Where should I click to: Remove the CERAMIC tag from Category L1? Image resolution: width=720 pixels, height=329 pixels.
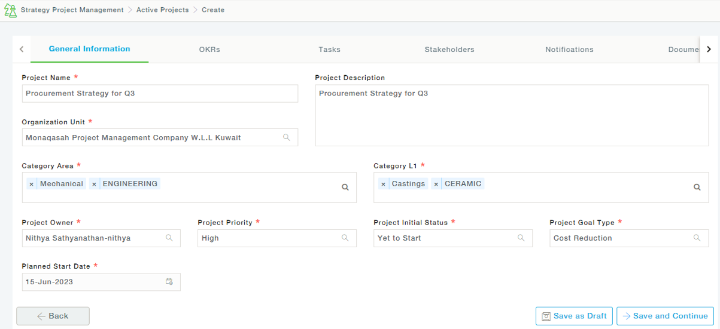coord(436,184)
